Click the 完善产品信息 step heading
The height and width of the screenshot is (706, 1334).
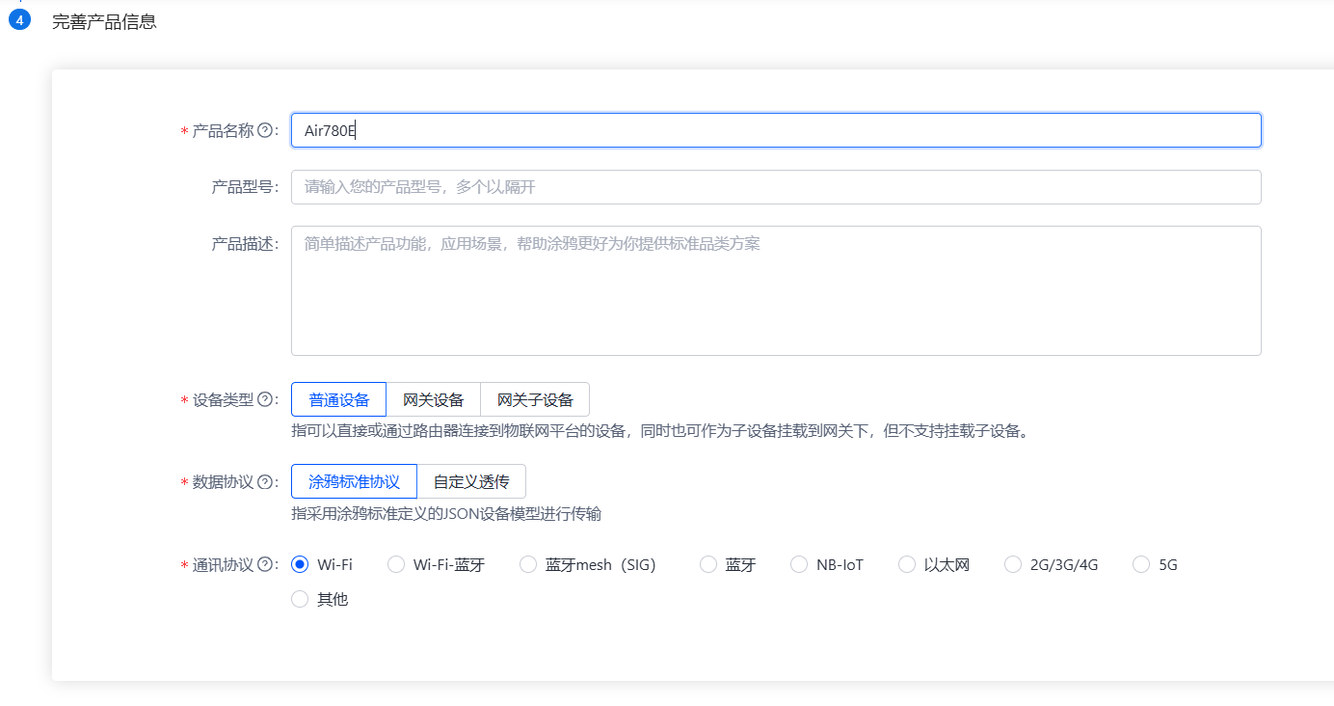[x=104, y=21]
